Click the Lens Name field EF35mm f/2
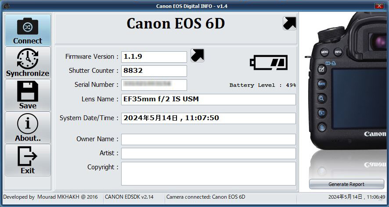Viewport: 389px width, 207px height. tap(209, 100)
